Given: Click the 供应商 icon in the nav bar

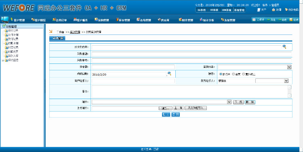Looking at the screenshot, I should click(159, 19).
